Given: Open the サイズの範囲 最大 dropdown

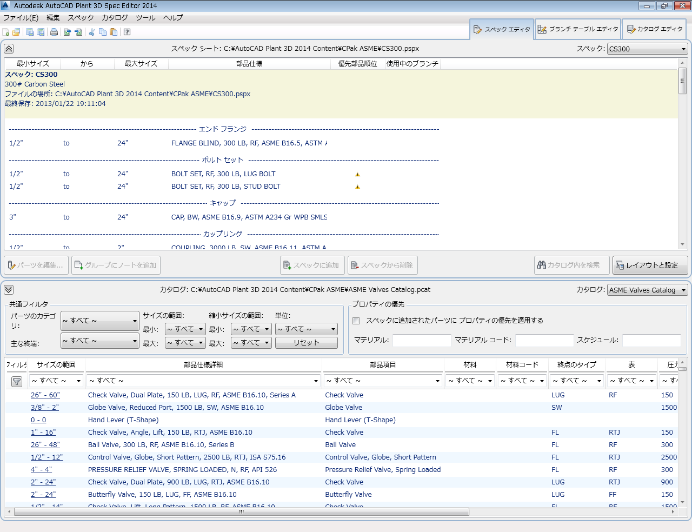Looking at the screenshot, I should pos(185,343).
